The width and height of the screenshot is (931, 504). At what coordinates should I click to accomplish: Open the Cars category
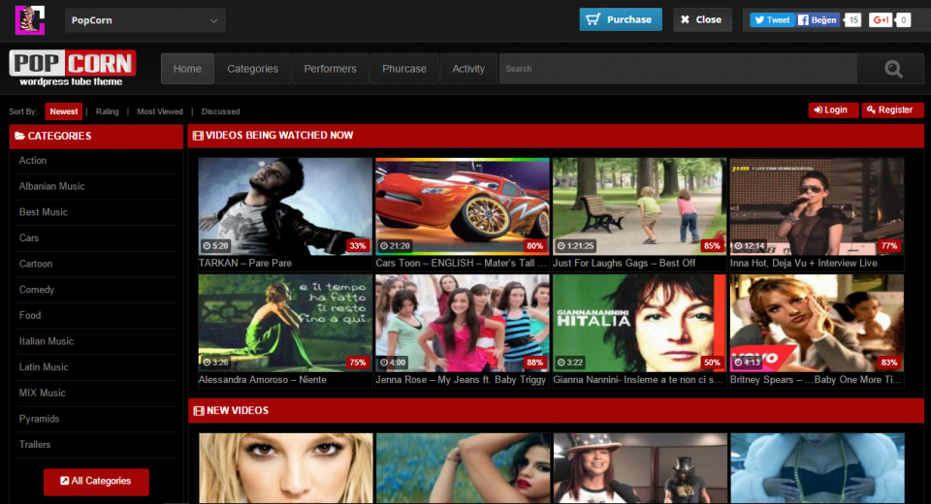28,238
